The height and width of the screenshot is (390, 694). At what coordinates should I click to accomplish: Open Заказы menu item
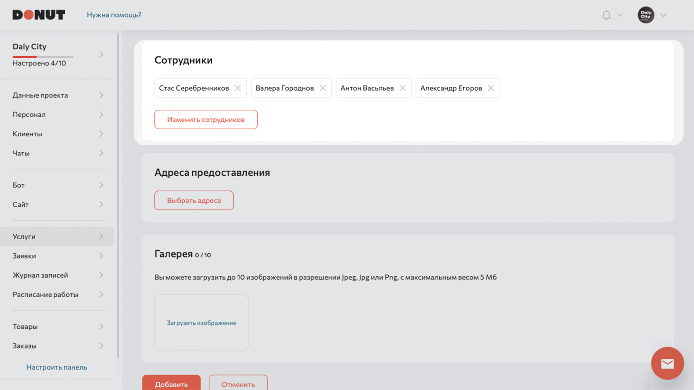pos(57,346)
